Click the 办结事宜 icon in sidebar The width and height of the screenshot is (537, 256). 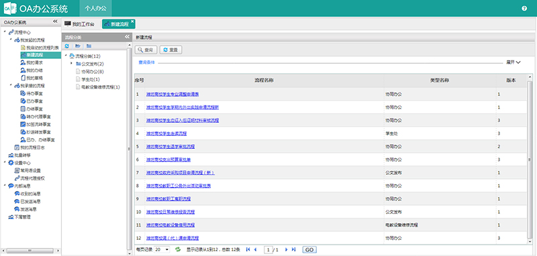pyautogui.click(x=23, y=109)
